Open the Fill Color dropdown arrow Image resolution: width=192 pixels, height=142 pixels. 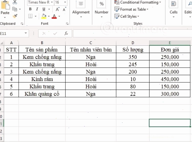point(49,16)
